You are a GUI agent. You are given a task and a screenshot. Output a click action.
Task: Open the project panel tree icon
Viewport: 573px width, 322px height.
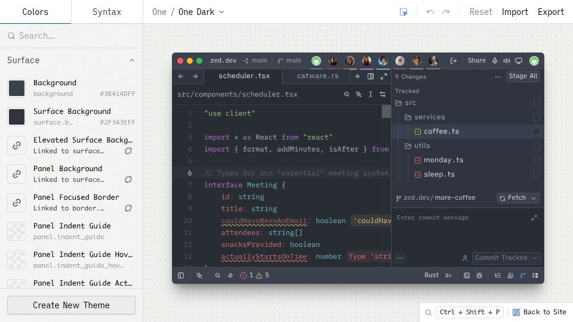coord(535,275)
